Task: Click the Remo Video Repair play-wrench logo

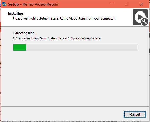Action: pos(140,17)
